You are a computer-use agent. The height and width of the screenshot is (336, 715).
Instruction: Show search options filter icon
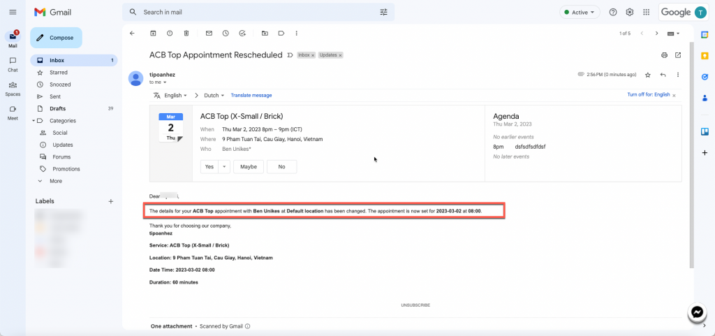[383, 13]
